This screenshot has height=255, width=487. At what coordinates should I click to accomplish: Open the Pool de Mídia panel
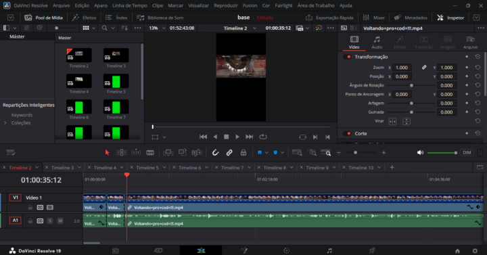pyautogui.click(x=44, y=18)
